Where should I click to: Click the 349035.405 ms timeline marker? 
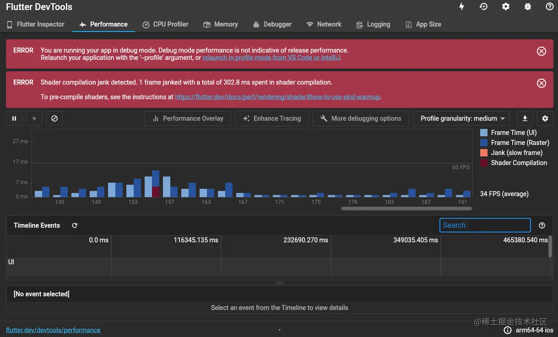[x=416, y=240]
